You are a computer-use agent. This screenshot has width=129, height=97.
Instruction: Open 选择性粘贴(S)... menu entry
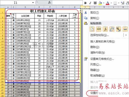(x=100, y=35)
